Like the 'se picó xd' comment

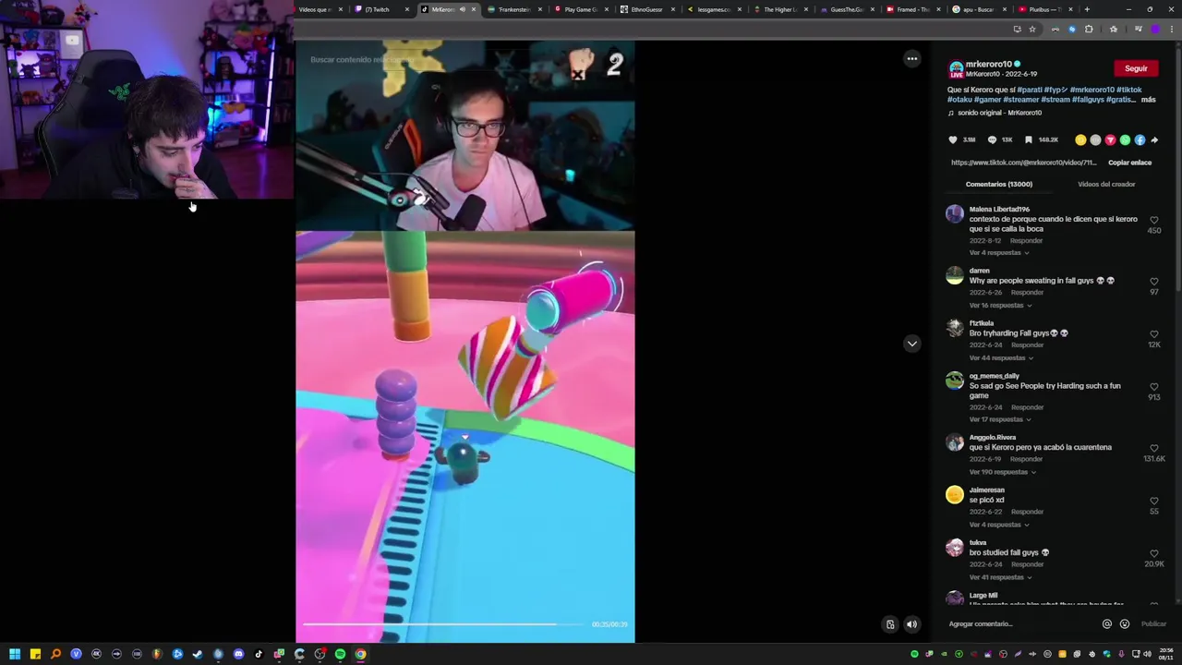coord(1153,502)
